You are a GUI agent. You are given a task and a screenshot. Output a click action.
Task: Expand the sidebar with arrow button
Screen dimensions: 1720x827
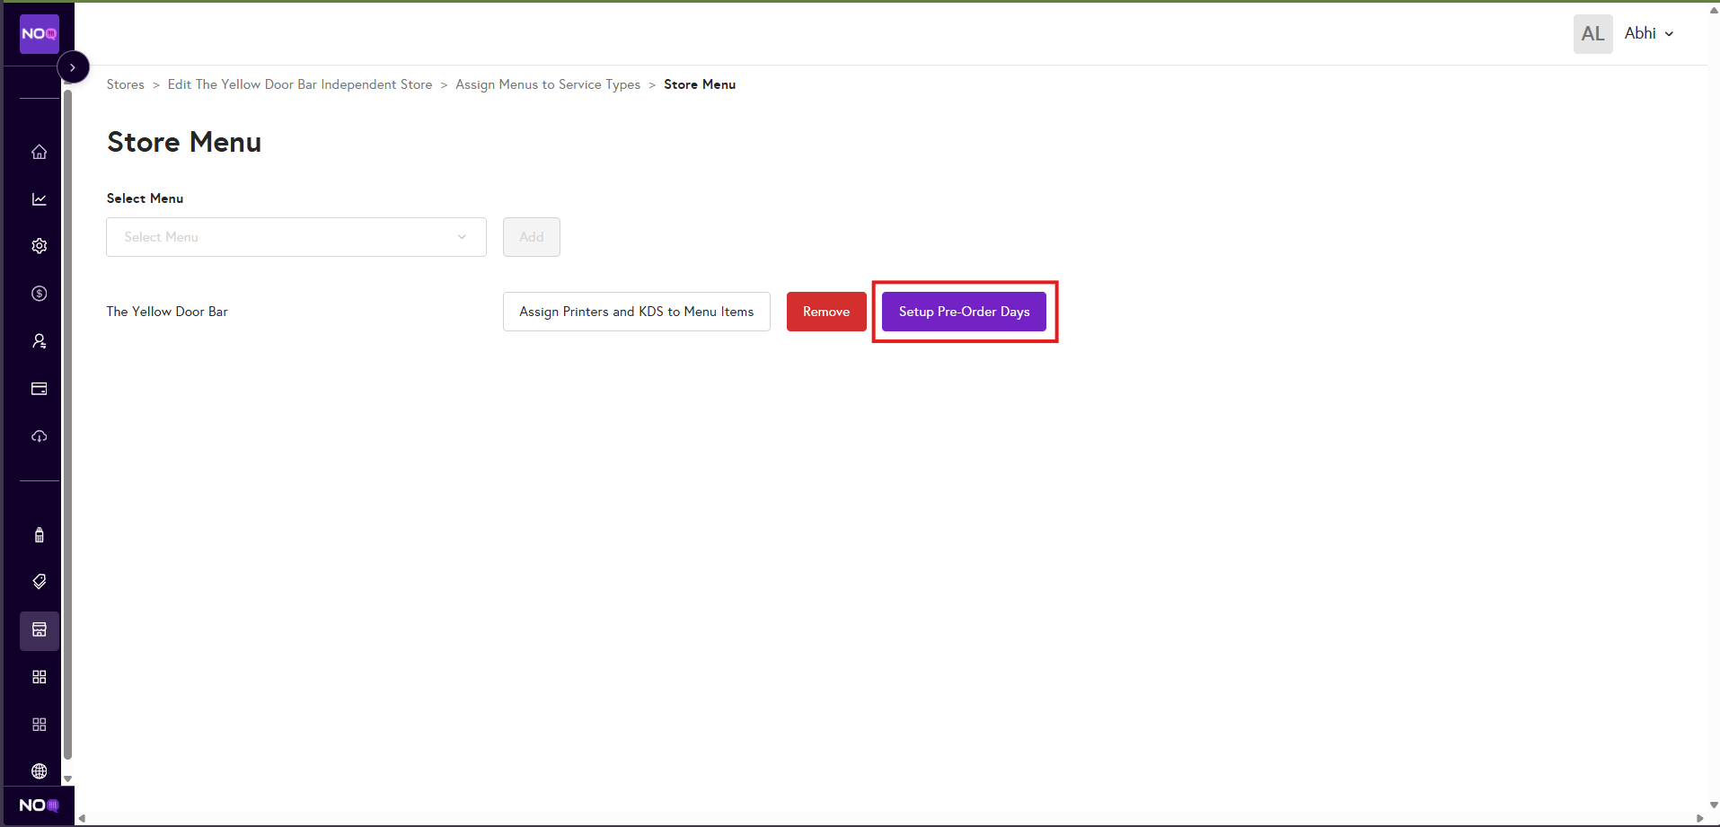[x=73, y=67]
